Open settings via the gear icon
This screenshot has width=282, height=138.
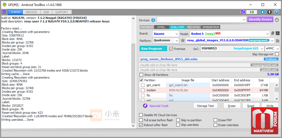point(276,12)
